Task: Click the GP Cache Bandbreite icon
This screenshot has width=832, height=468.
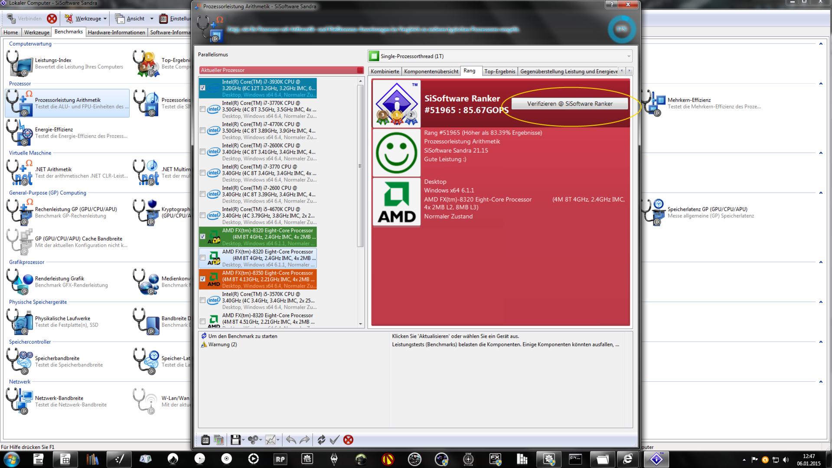Action: [20, 242]
